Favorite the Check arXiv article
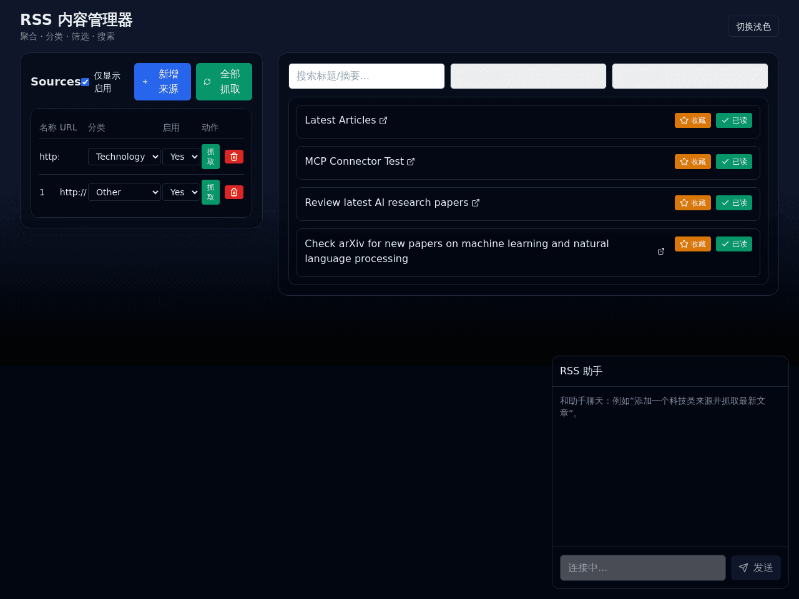The image size is (799, 599). pos(693,244)
